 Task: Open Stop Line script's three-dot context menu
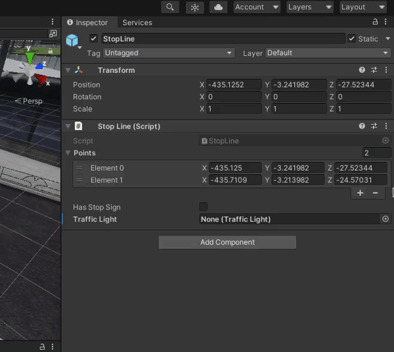click(x=385, y=126)
